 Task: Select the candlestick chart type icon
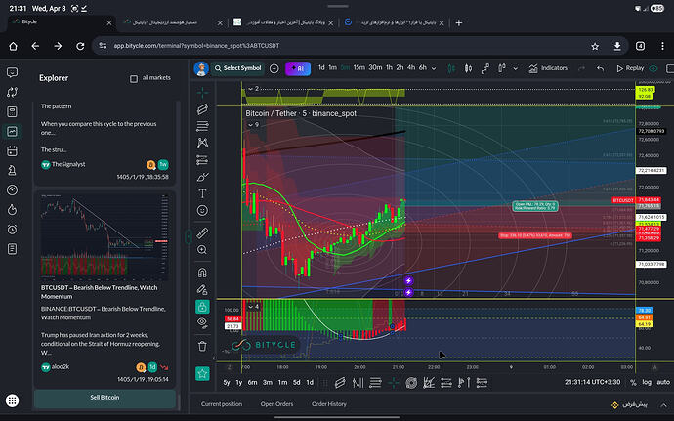[x=468, y=68]
